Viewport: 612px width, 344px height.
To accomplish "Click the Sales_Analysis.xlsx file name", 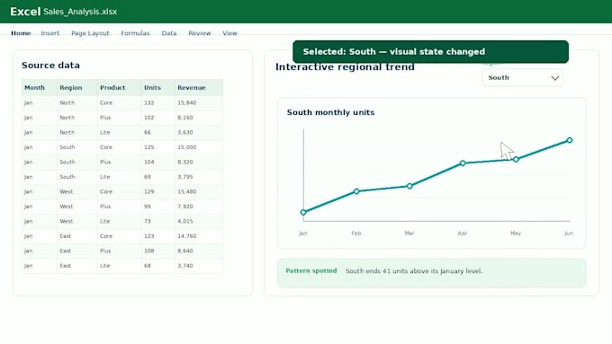I will (x=80, y=12).
